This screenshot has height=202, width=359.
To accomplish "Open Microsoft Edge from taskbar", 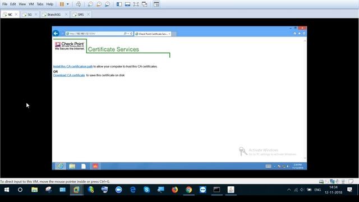I will click(x=133, y=190).
